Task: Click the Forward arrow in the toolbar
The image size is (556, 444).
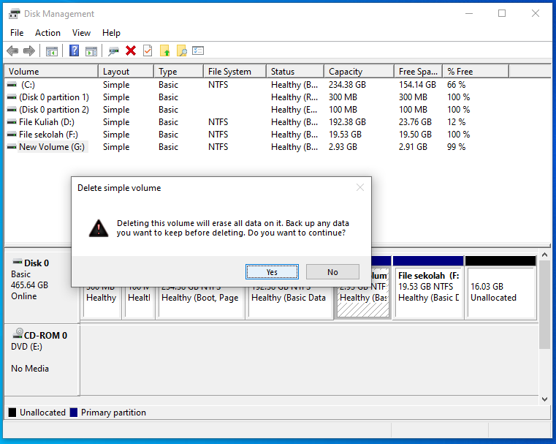Action: [29, 50]
